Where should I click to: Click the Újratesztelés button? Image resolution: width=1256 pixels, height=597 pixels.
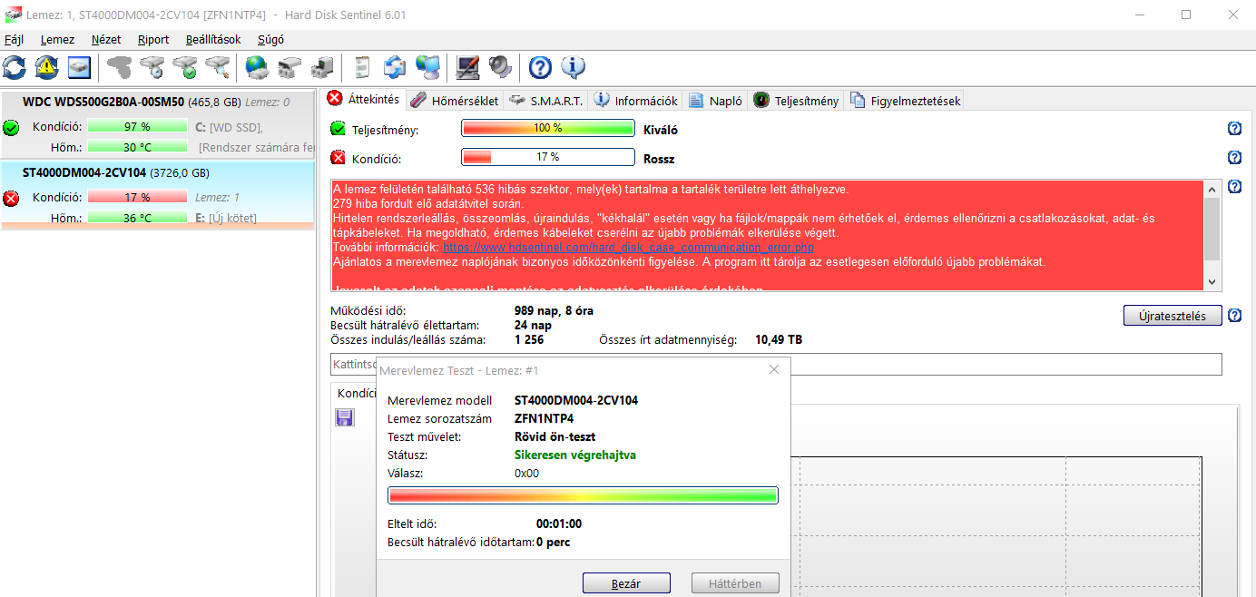1172,316
